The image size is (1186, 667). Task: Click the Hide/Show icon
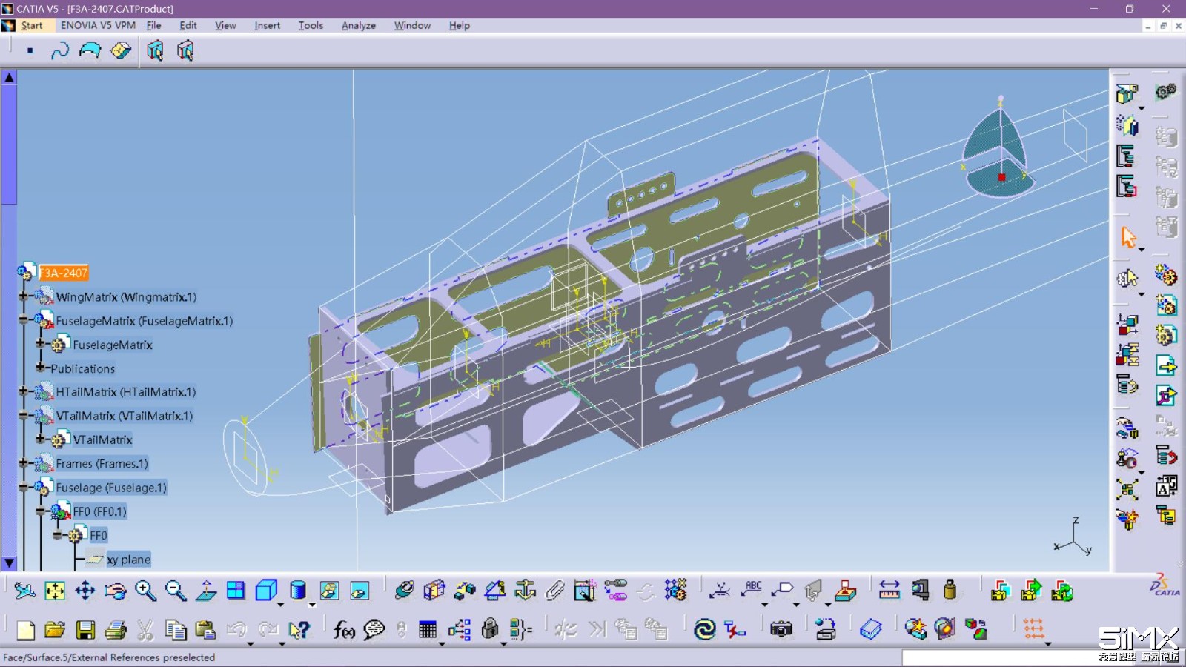pyautogui.click(x=329, y=591)
